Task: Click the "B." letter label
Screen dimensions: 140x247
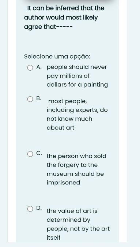Action: tap(39, 98)
